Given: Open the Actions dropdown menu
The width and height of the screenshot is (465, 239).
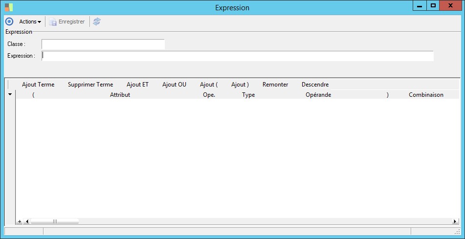Looking at the screenshot, I should click(30, 22).
